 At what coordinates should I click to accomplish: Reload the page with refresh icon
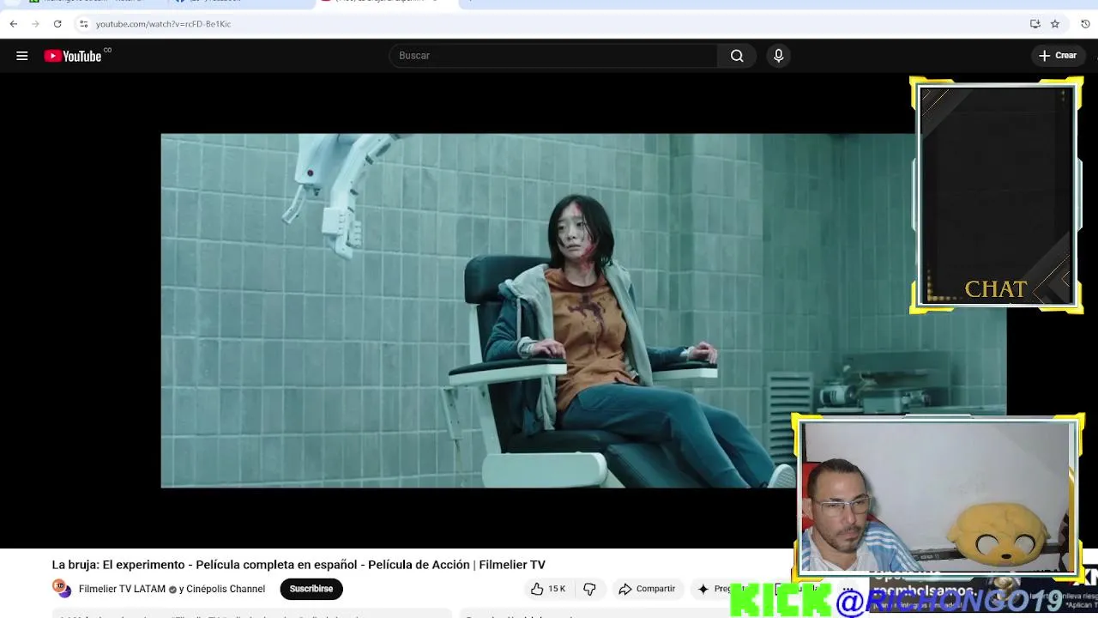coord(57,24)
